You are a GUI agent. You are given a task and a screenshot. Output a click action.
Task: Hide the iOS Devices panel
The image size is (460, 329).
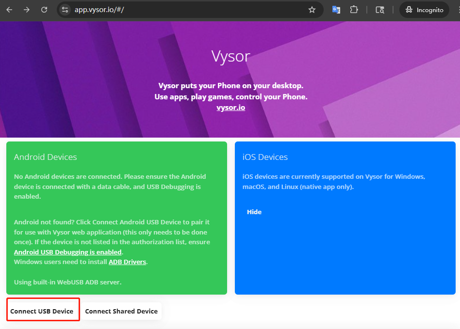pos(254,212)
